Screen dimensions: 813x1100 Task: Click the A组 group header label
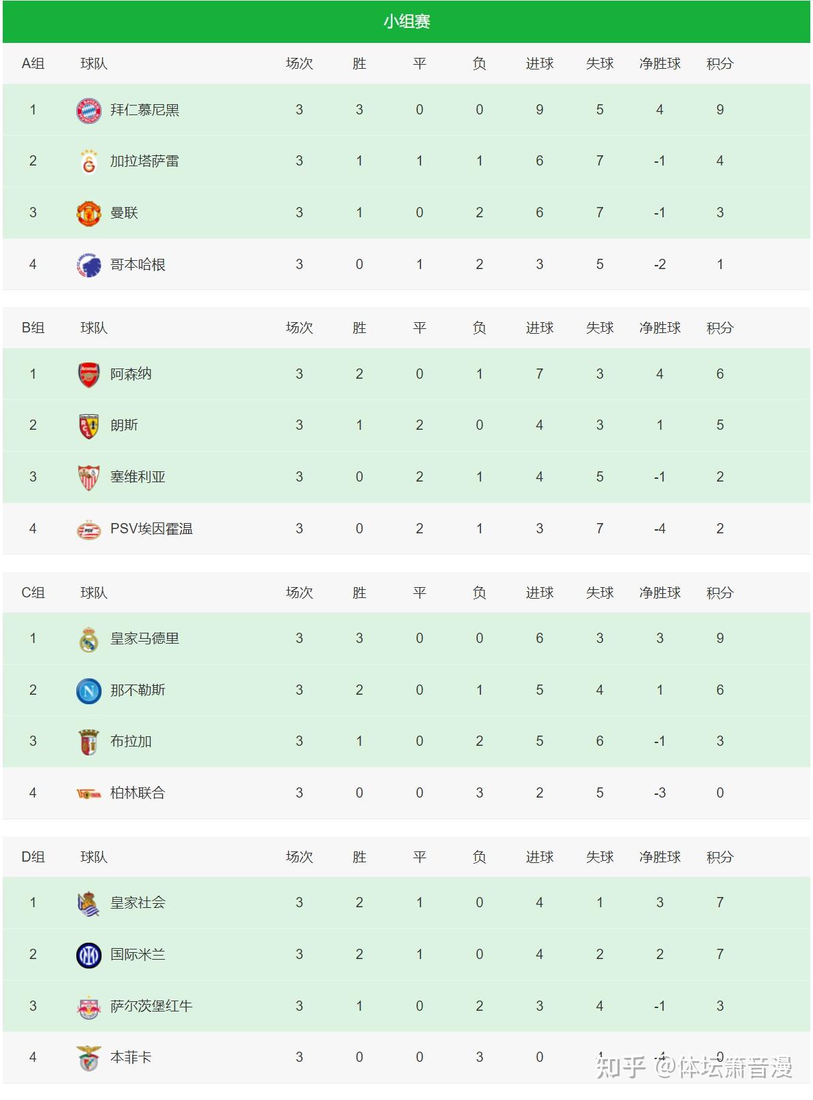tap(33, 64)
